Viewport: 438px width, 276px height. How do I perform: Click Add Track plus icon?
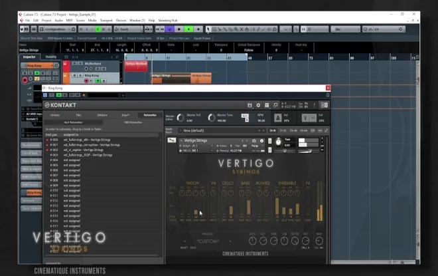pyautogui.click(x=111, y=57)
